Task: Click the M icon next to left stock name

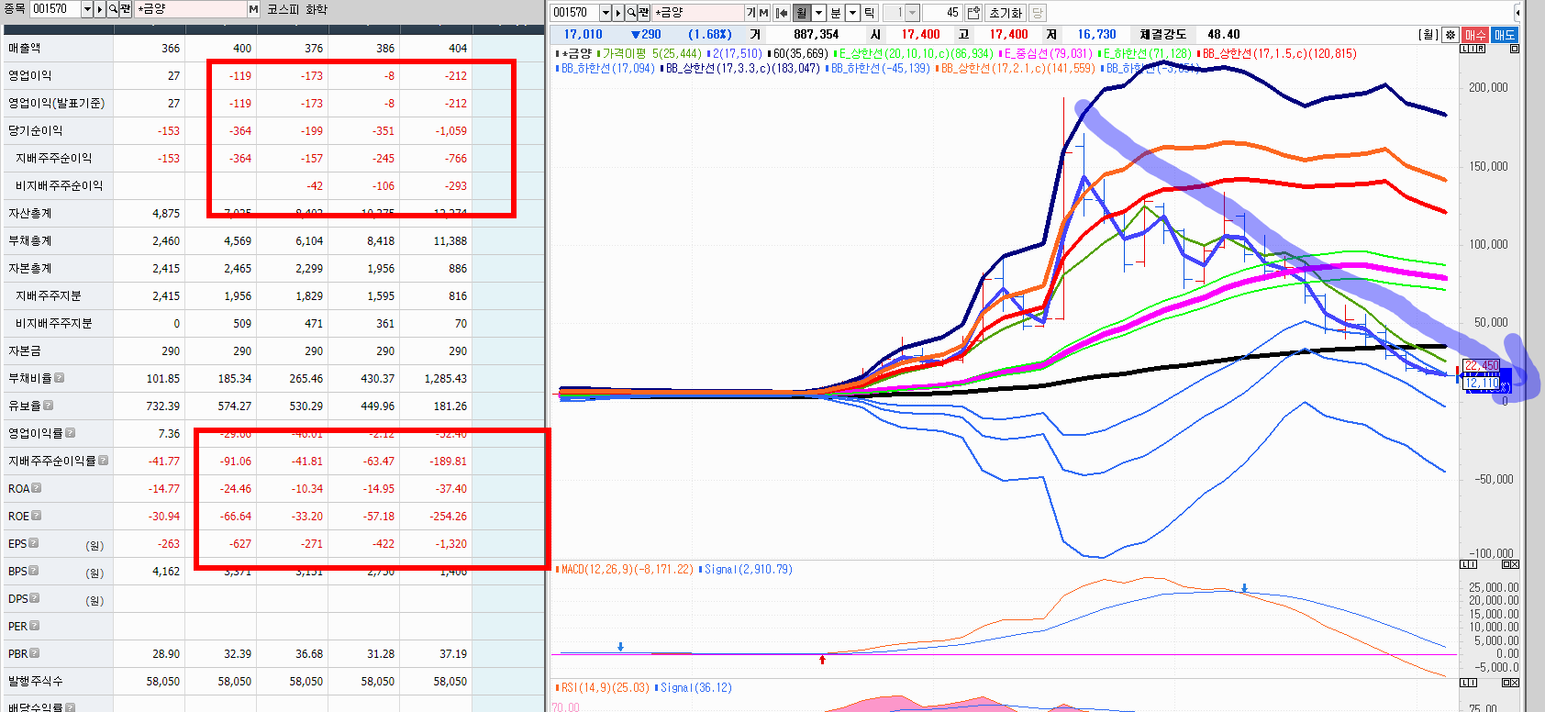Action: point(253,9)
